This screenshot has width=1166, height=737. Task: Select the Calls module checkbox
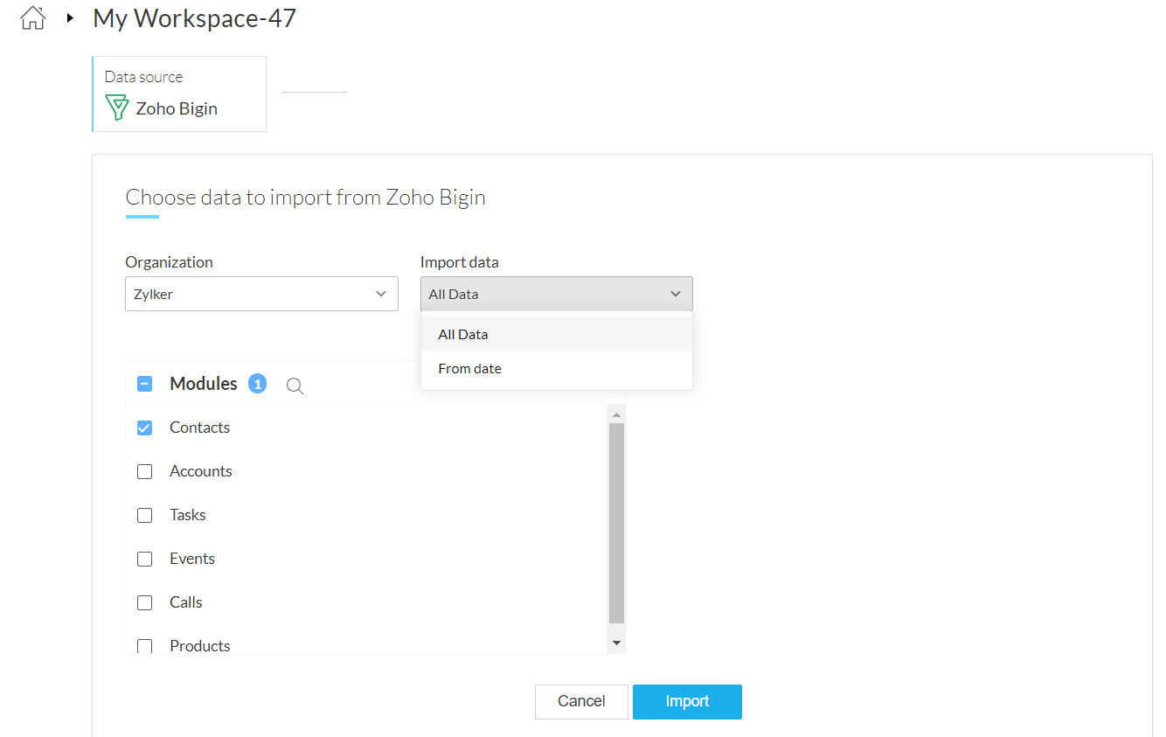pos(145,602)
